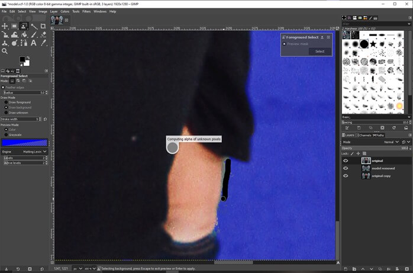The height and width of the screenshot is (273, 413).
Task: Select the Paths tool
Action: [24, 43]
